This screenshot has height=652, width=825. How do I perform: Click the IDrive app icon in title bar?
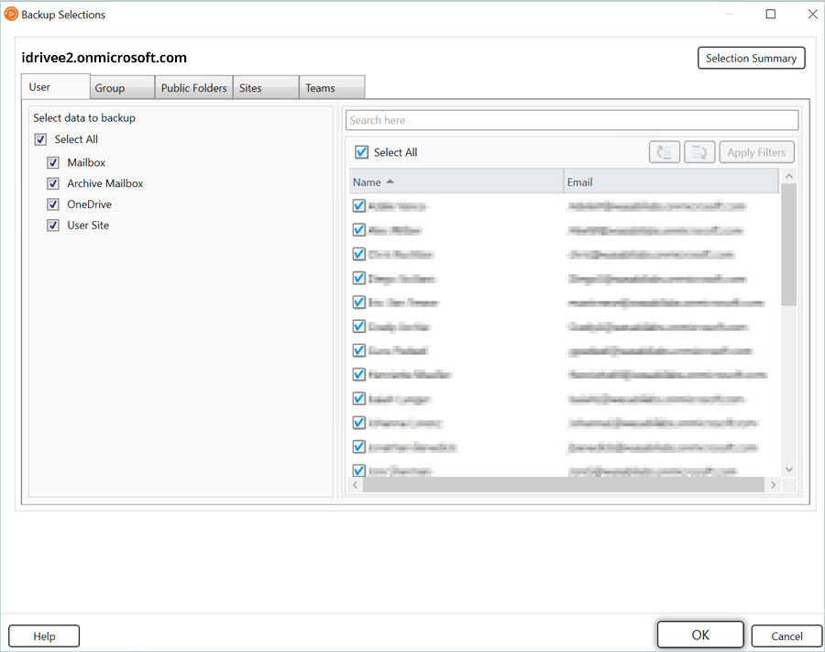(11, 14)
